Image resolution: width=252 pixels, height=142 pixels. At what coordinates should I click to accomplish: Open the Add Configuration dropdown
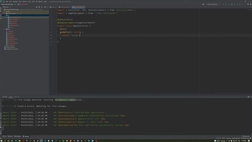click(x=213, y=4)
